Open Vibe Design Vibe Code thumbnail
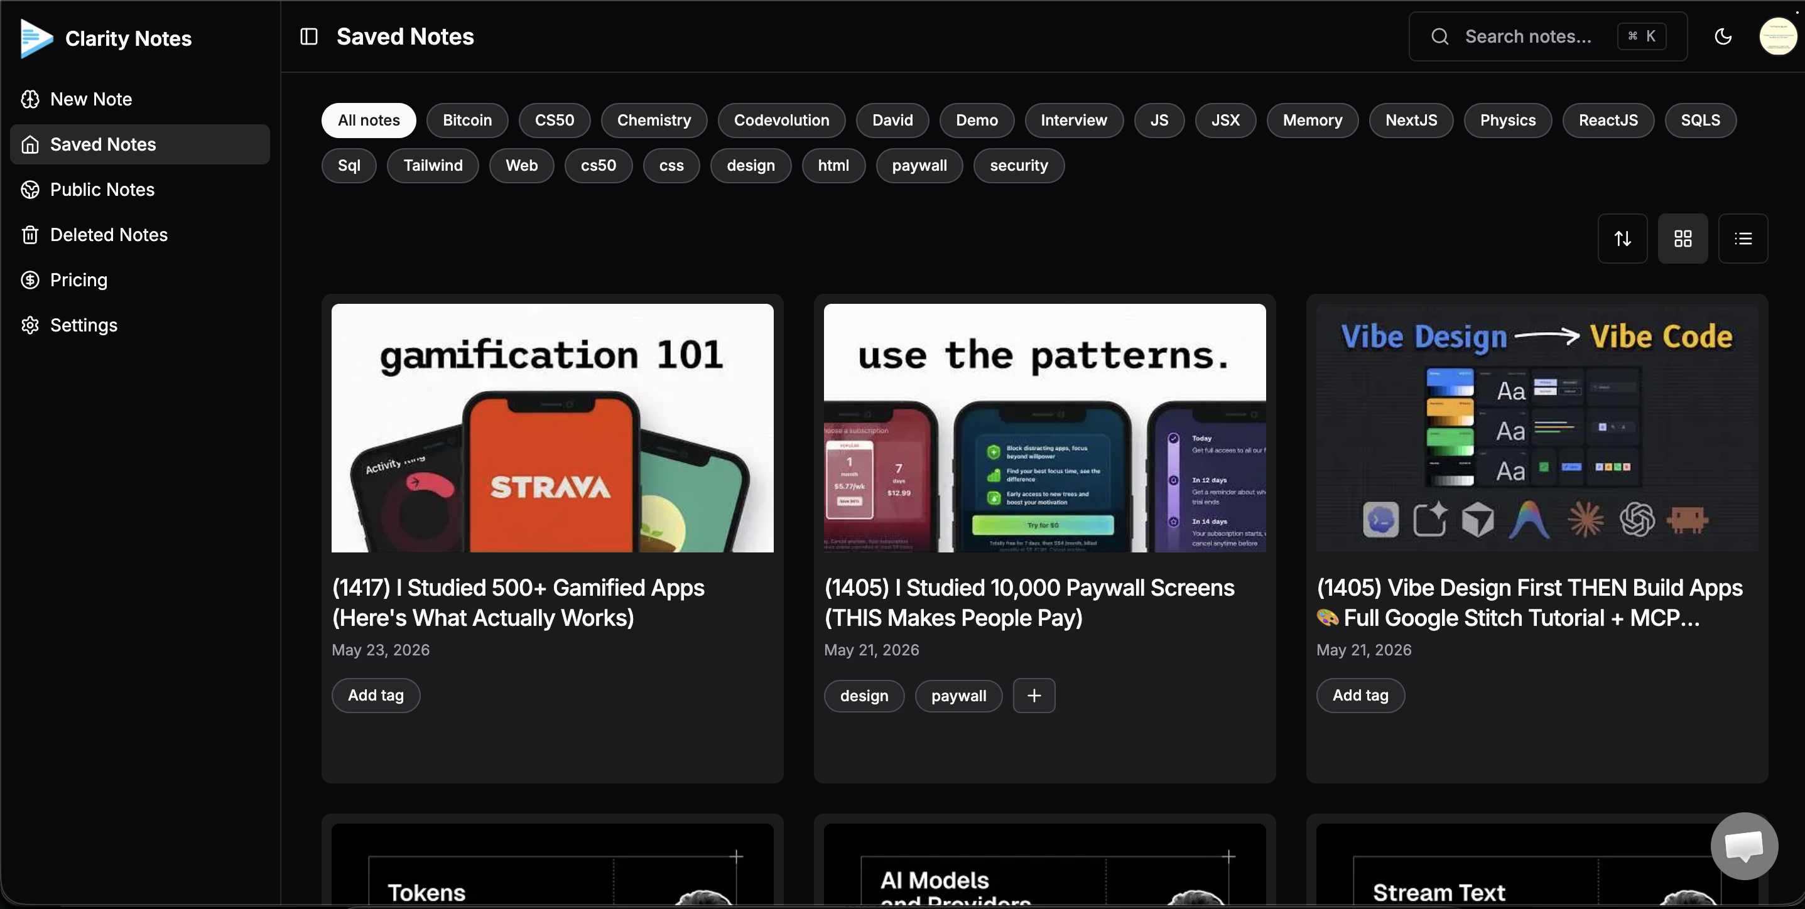This screenshot has width=1805, height=909. coord(1537,428)
